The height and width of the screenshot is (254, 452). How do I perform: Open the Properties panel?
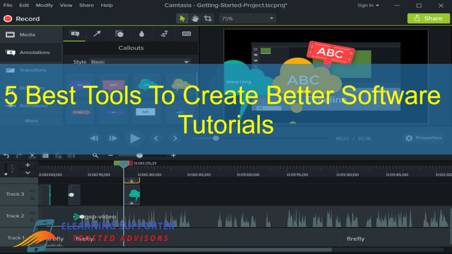pyautogui.click(x=423, y=138)
